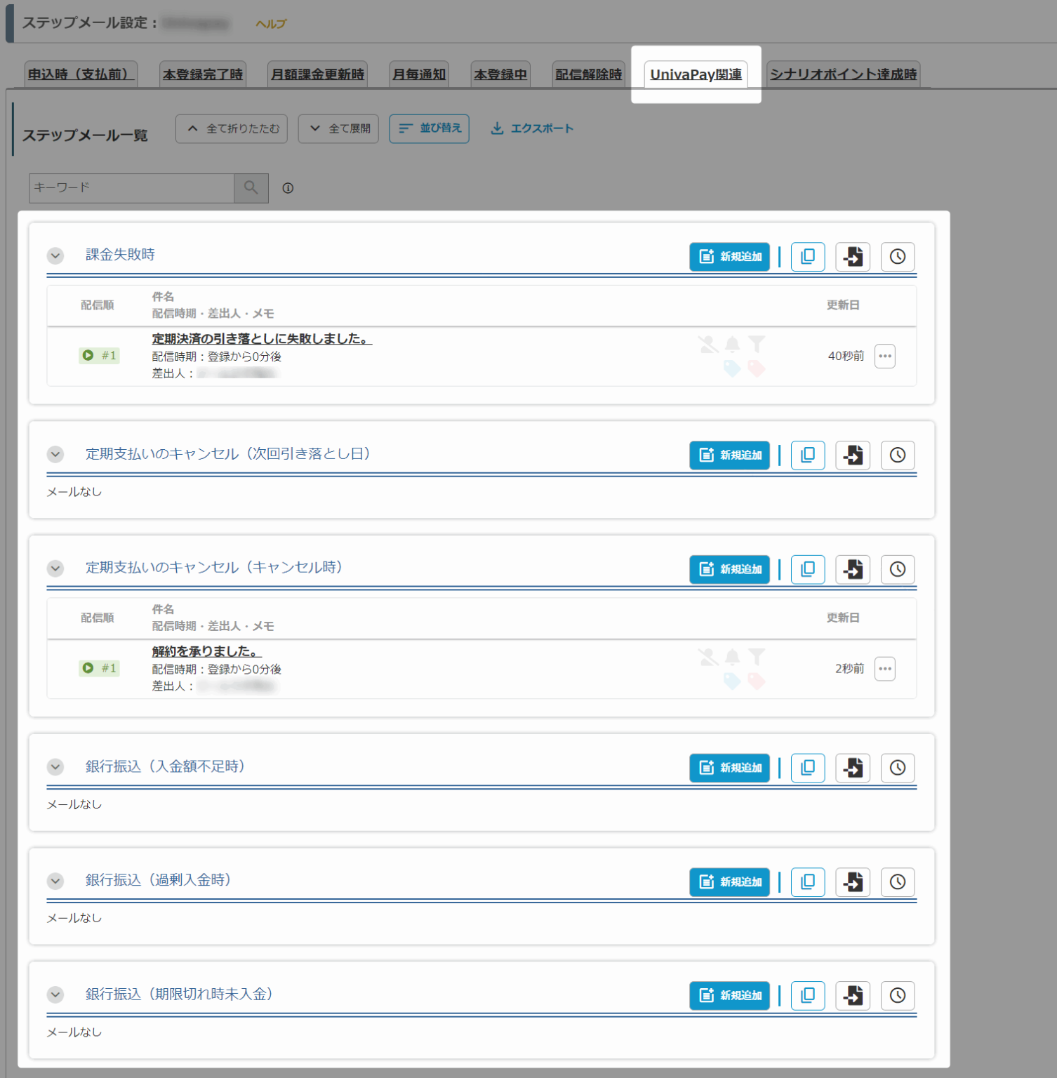The height and width of the screenshot is (1078, 1057).
Task: Click export arrow icon beside 定期支払いのキャンセル（キャンセル時）
Action: coord(853,569)
